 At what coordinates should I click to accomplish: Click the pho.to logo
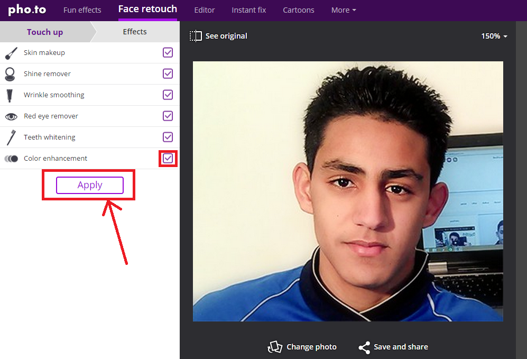click(x=27, y=10)
